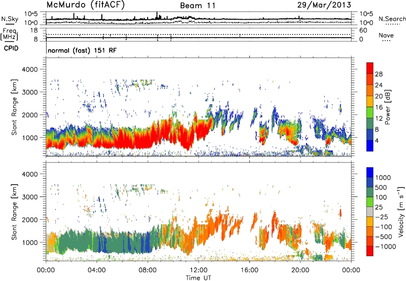Screen dimensions: 406x281
Task: Click the 'Nave' legend label
Action: pos(386,35)
